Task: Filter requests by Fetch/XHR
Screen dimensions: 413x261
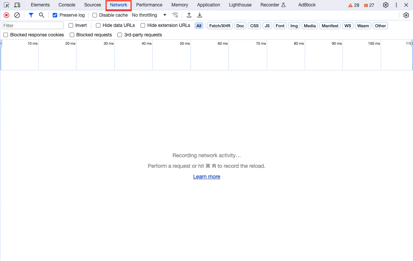Action: pos(220,26)
